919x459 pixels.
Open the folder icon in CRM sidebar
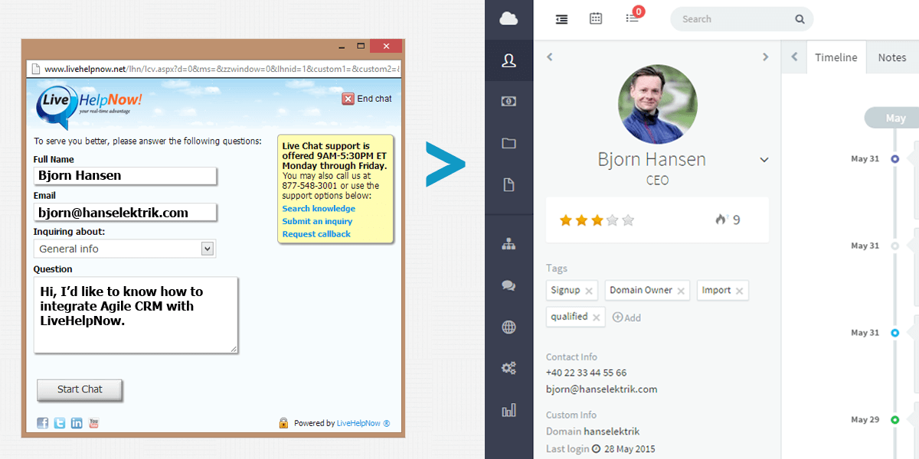point(509,143)
